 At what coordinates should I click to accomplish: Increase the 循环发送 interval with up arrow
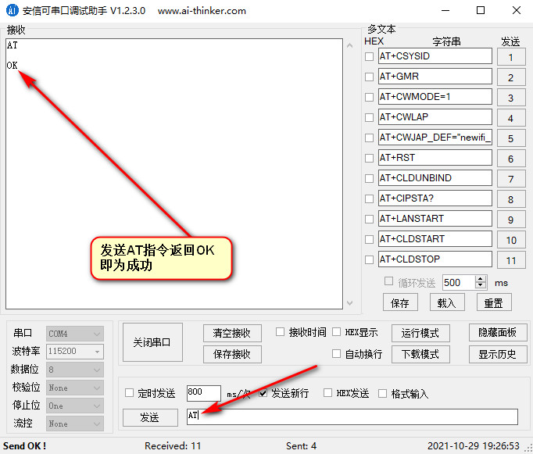coord(481,278)
